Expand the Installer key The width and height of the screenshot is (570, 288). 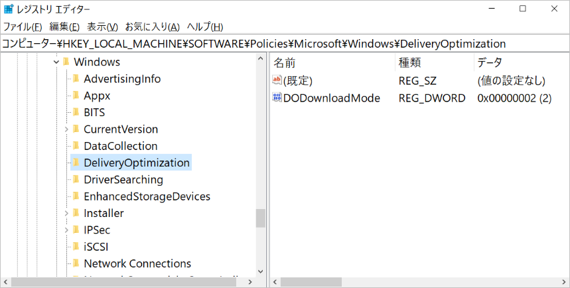click(x=66, y=214)
